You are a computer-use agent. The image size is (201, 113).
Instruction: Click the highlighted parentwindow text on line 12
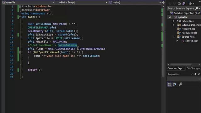pyautogui.click(x=67, y=45)
